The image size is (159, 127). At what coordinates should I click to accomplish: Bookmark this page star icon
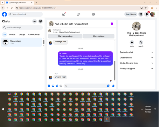(146, 8)
